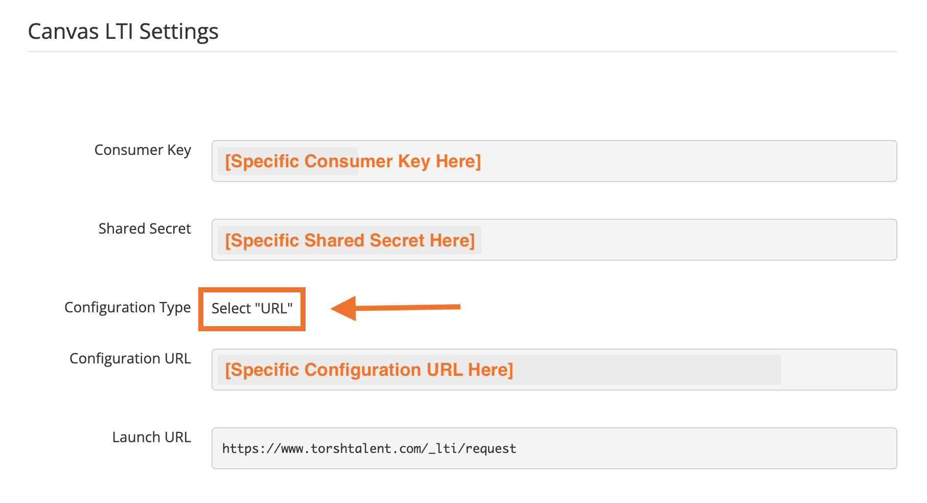Click the divider line below the settings heading
Viewport: 927px width, 503px height.
coord(462,52)
